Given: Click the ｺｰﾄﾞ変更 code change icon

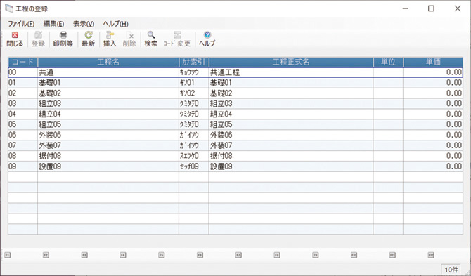Looking at the screenshot, I should coord(177,39).
